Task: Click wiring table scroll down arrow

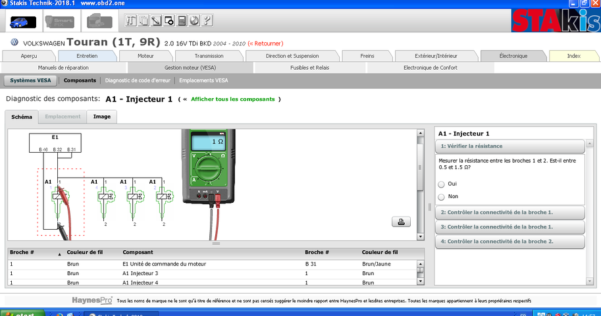Action: click(421, 282)
